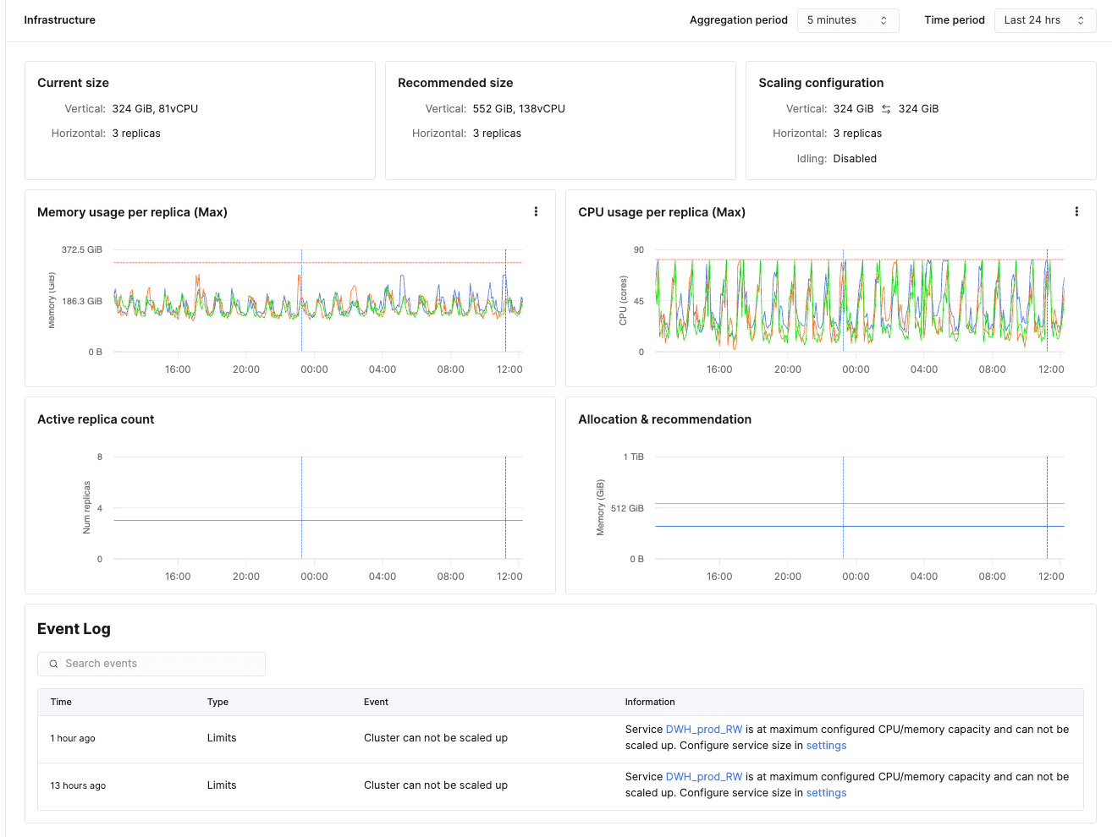Viewport: 1112px width, 837px height.
Task: Click the vertical scaling range arrows icon
Action: point(886,109)
